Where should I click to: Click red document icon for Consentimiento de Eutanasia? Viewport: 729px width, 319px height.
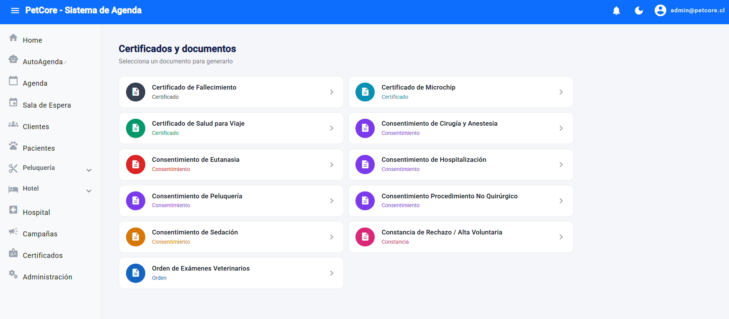(136, 164)
